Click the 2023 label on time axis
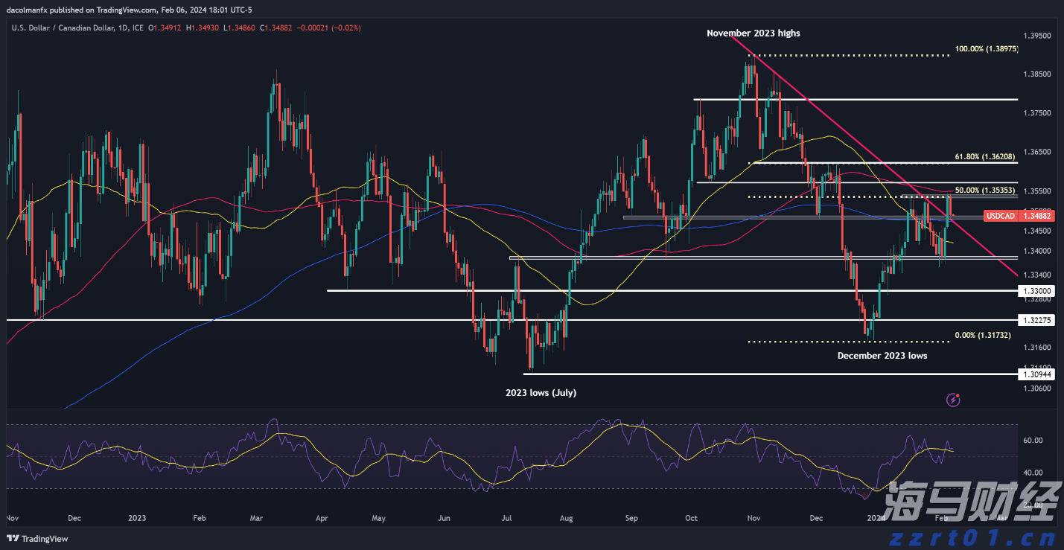The image size is (1064, 550). coord(136,517)
